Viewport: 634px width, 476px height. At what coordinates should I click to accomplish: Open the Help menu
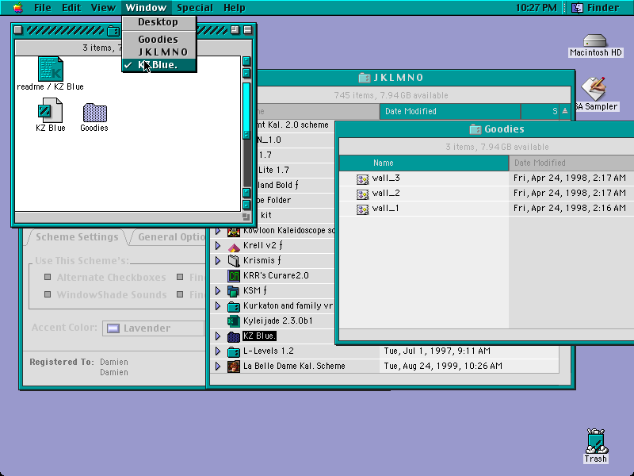[235, 8]
